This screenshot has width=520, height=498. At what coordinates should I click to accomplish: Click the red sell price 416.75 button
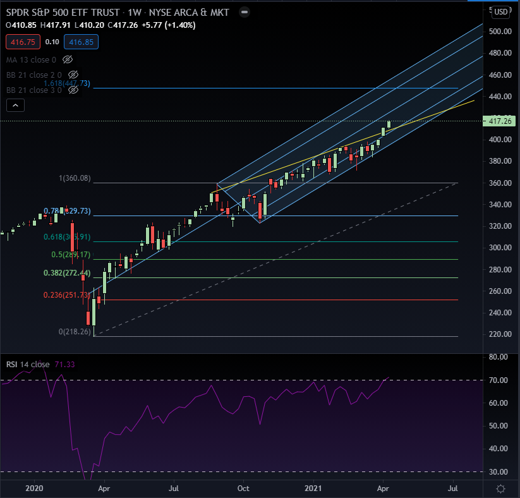23,42
